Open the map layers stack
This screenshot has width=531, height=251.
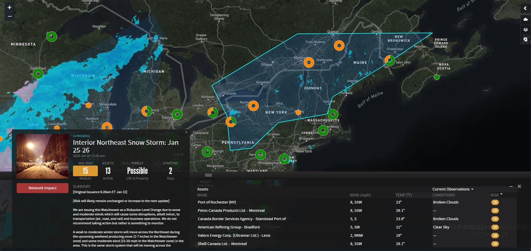(525, 30)
